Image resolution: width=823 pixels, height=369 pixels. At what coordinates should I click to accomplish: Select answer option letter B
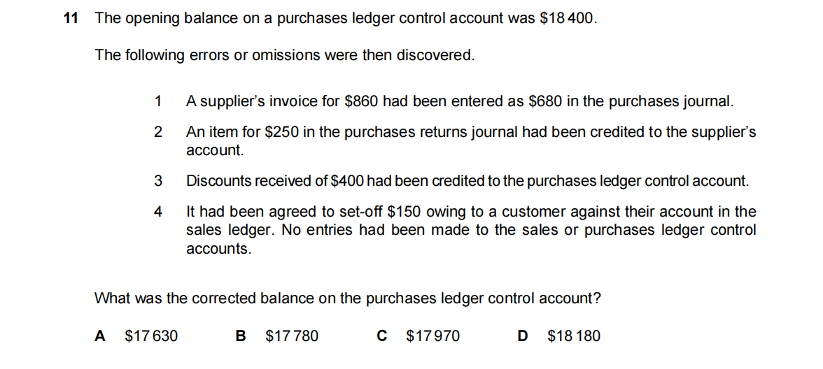[x=241, y=336]
